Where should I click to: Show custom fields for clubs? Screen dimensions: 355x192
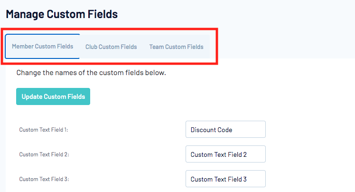(111, 47)
